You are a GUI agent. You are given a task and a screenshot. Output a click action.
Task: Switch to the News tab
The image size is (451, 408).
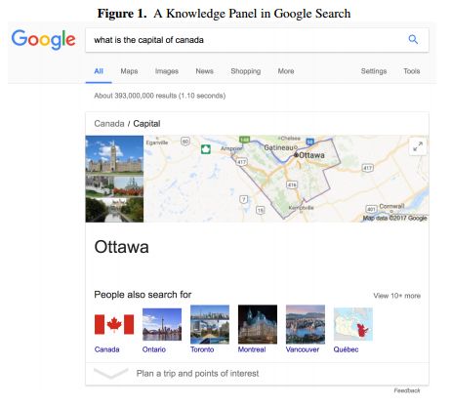click(204, 71)
